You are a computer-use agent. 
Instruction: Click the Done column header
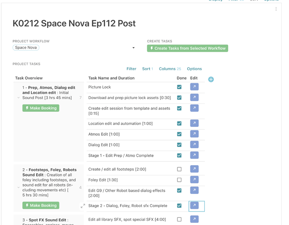(181, 78)
